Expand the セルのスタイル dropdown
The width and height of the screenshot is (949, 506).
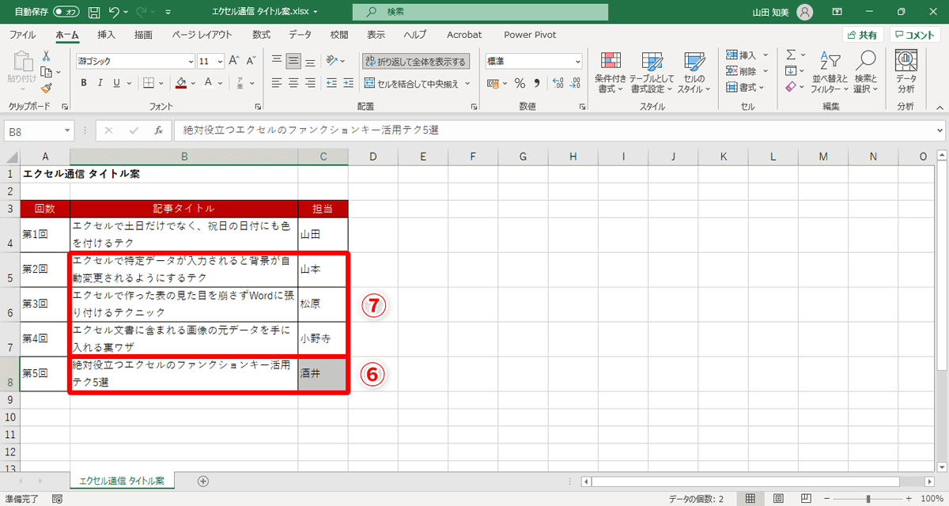pos(694,73)
